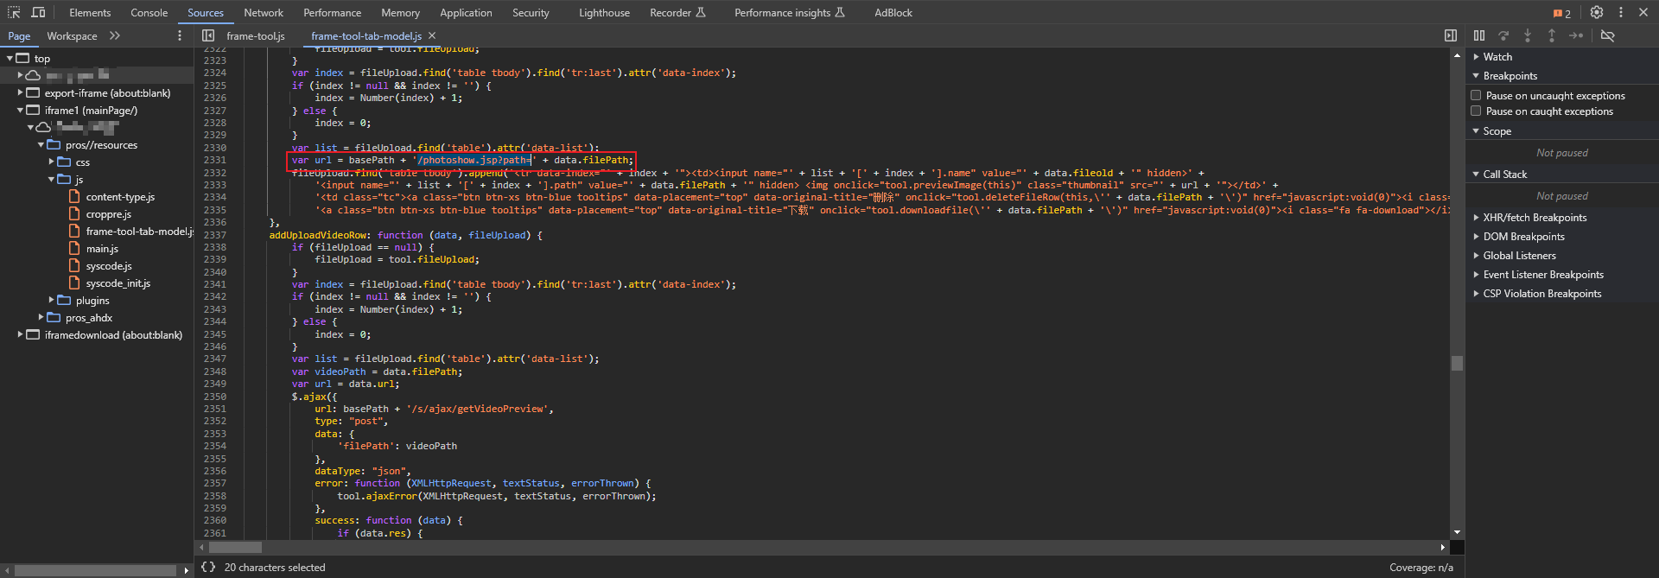The width and height of the screenshot is (1659, 578).
Task: Expand the plugins folder
Action: (x=52, y=300)
